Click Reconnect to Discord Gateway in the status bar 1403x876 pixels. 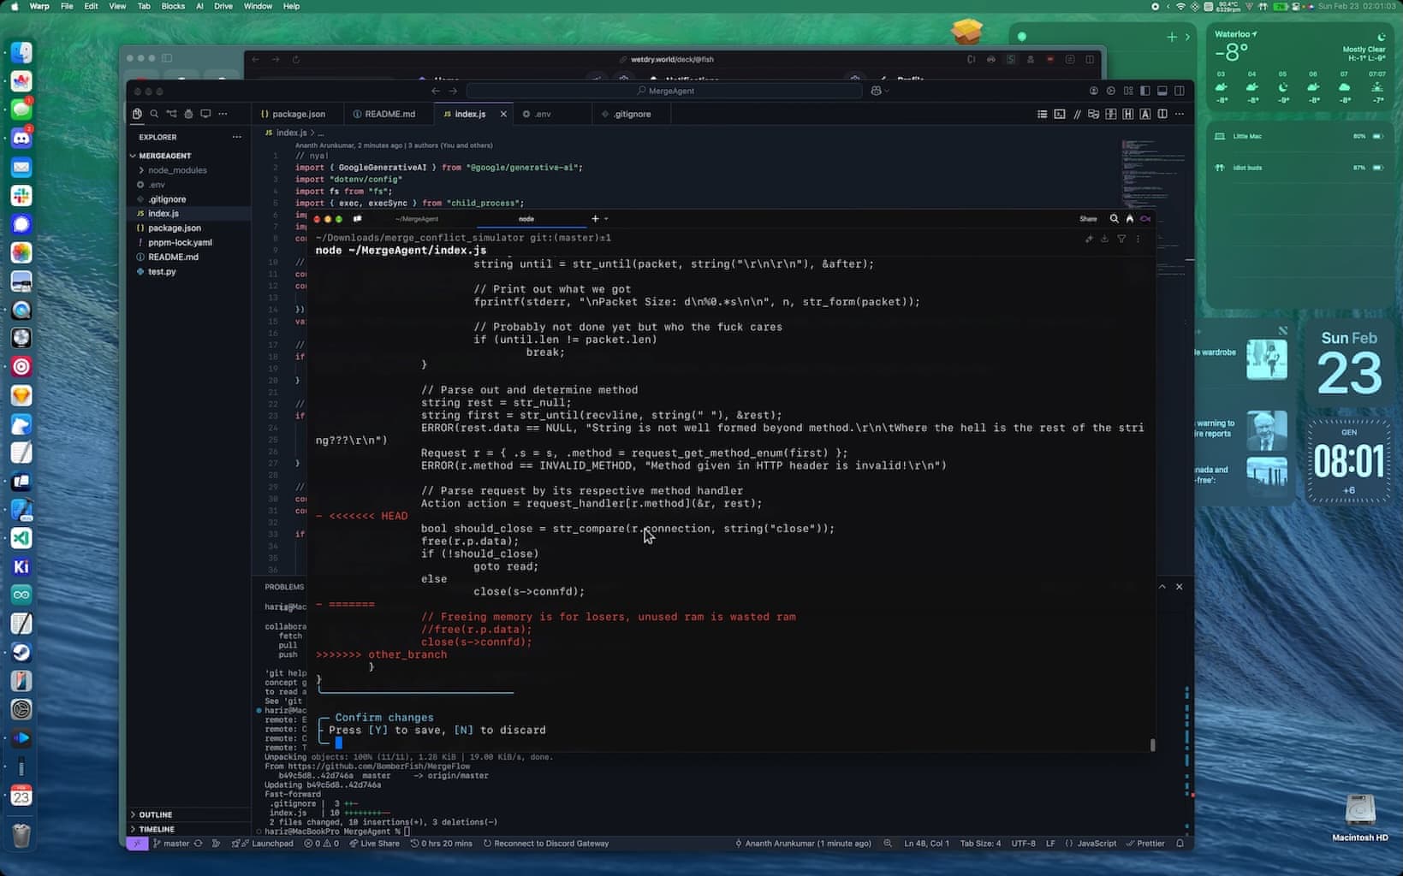[546, 843]
